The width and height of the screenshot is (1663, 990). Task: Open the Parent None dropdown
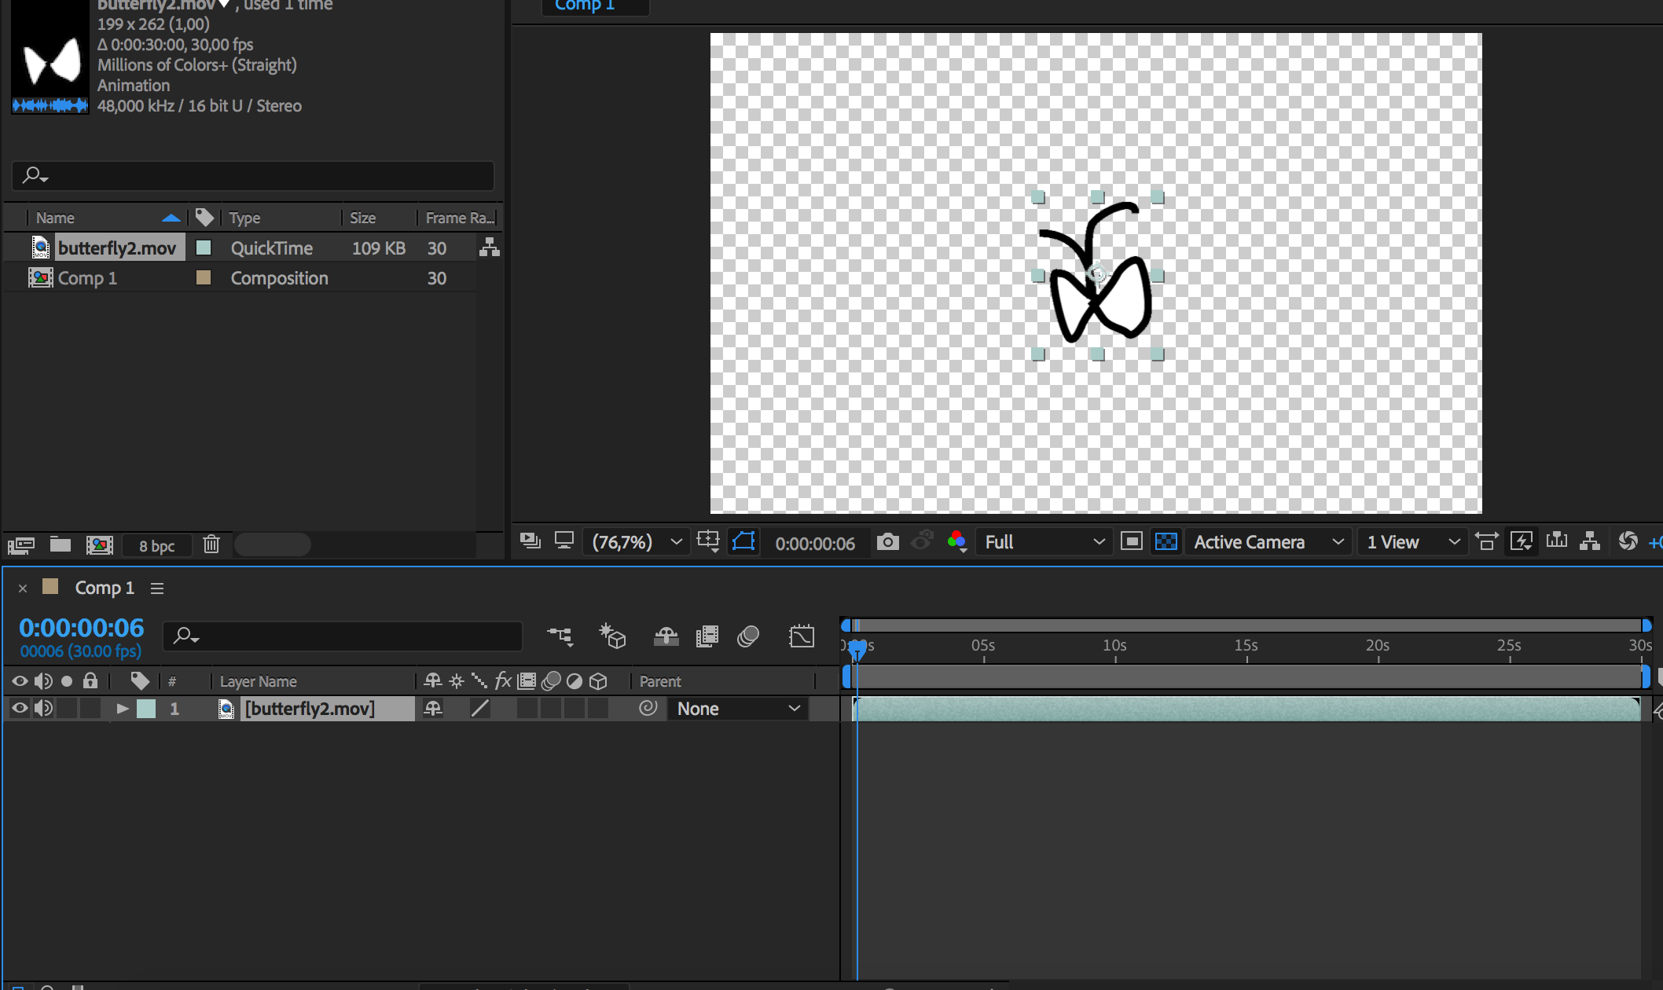pyautogui.click(x=737, y=708)
